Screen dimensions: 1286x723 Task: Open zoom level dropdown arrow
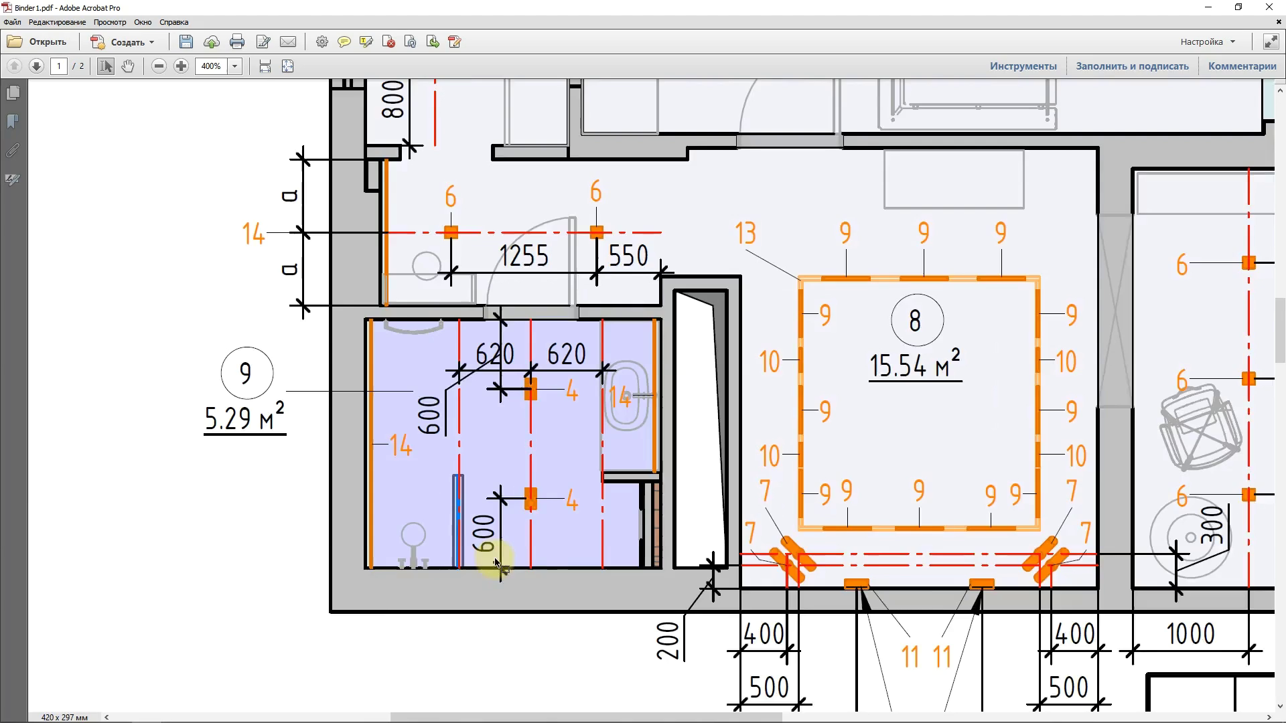tap(234, 66)
